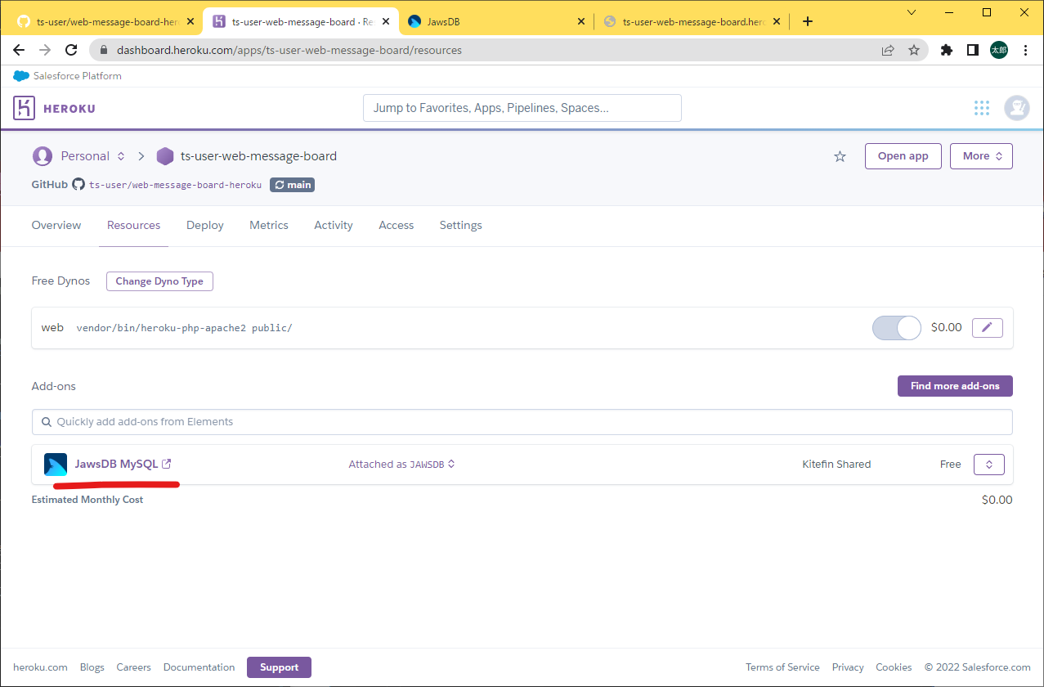Click Change Dyno Type button
This screenshot has width=1044, height=687.
click(x=159, y=281)
